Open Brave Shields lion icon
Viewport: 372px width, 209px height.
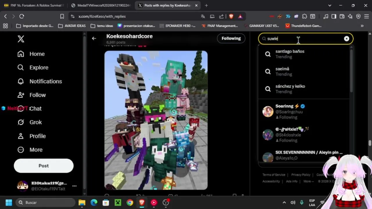tap(231, 17)
